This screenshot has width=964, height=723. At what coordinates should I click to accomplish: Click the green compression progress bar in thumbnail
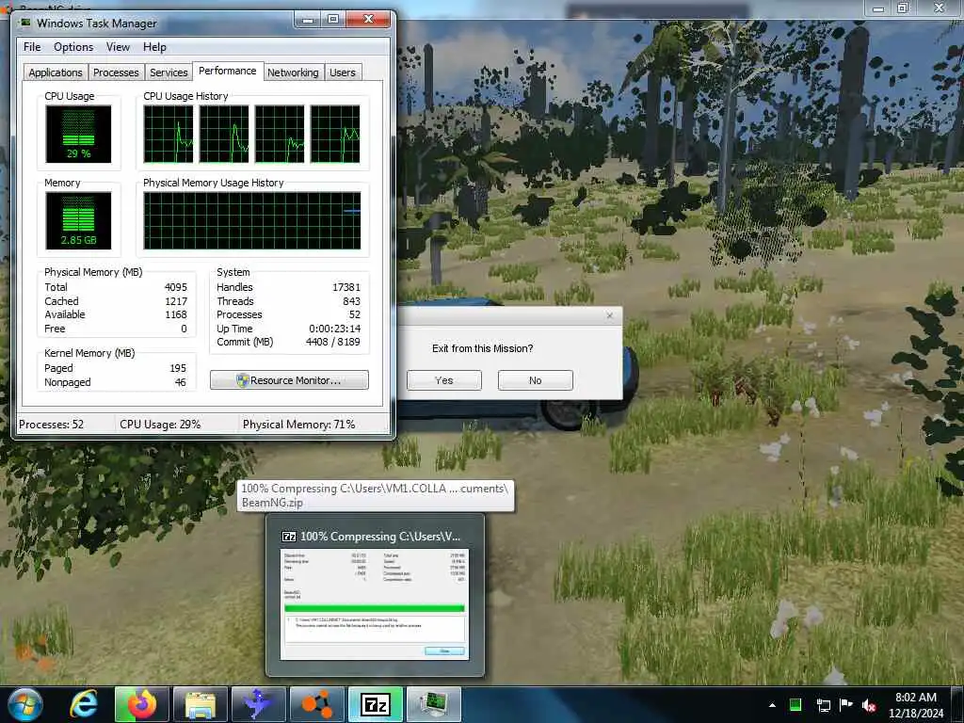point(375,608)
